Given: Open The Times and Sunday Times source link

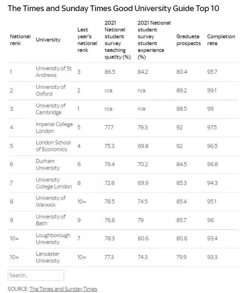Looking at the screenshot, I should click(x=63, y=289).
